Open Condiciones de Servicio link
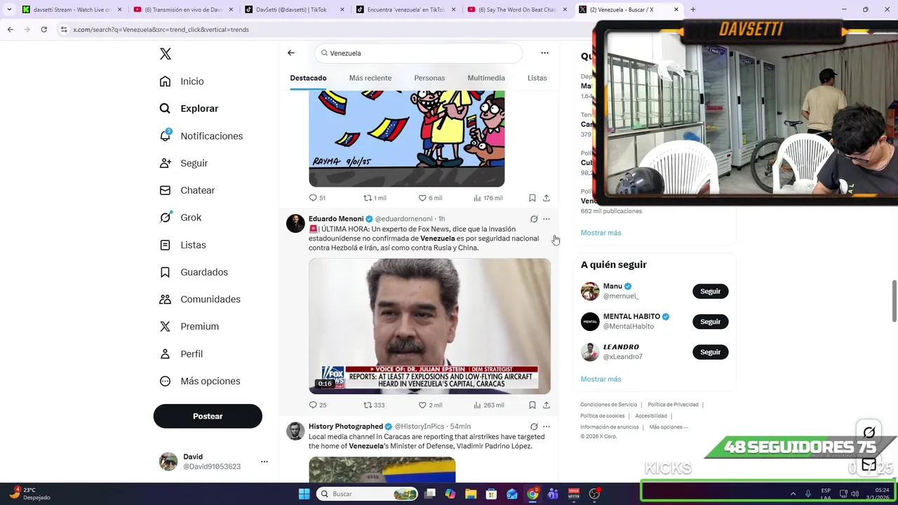Screen dimensions: 898x505 click(608, 405)
